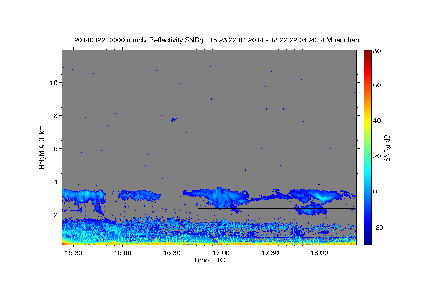Click the 'Height AGL km' axis label
441x294 pixels.
pyautogui.click(x=42, y=147)
